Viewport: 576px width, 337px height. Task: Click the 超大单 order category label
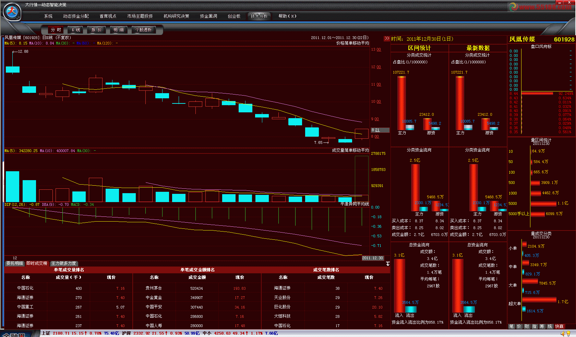pyautogui.click(x=515, y=304)
